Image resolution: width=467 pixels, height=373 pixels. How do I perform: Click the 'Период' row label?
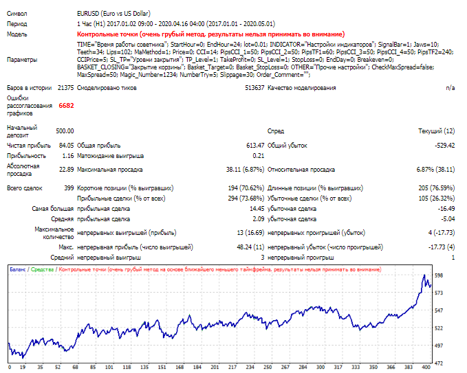pos(17,24)
